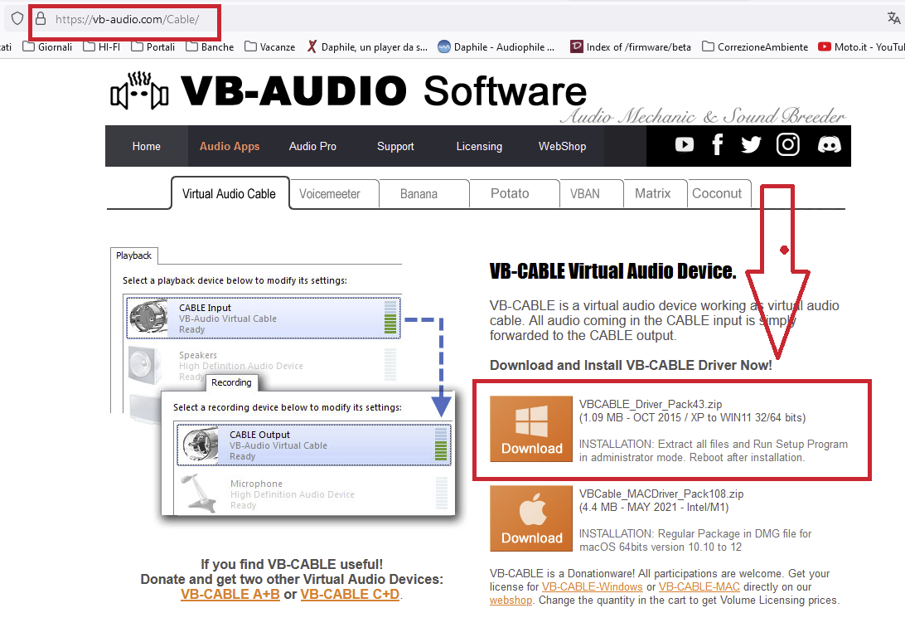The width and height of the screenshot is (905, 642).
Task: Click the vb-audio.com URL field
Action: [127, 20]
